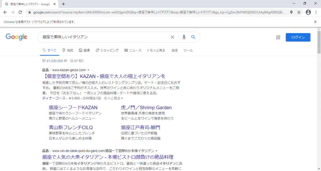Click the blue magnifier search icon
321x171 pixels.
tap(193, 37)
